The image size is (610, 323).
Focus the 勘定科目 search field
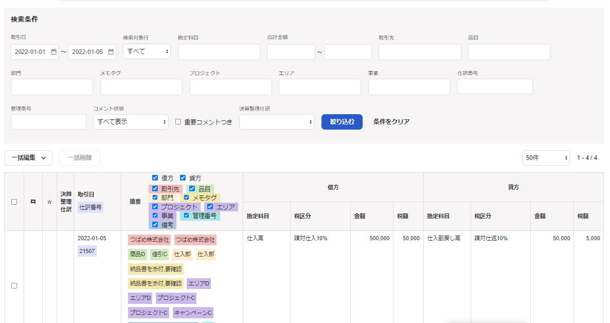[219, 52]
